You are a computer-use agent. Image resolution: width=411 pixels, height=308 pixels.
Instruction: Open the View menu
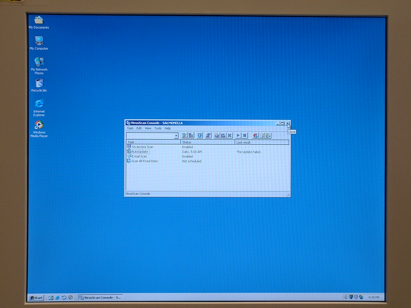tap(148, 128)
